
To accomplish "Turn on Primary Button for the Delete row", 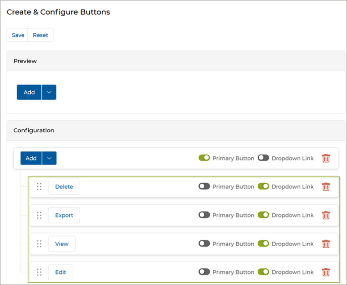I will click(x=204, y=187).
